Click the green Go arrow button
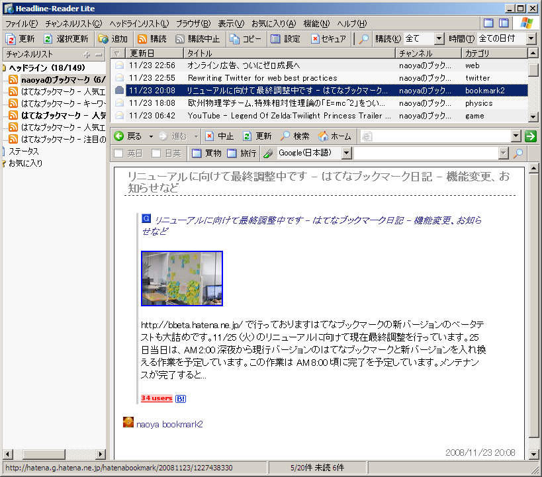The image size is (542, 477). [530, 136]
